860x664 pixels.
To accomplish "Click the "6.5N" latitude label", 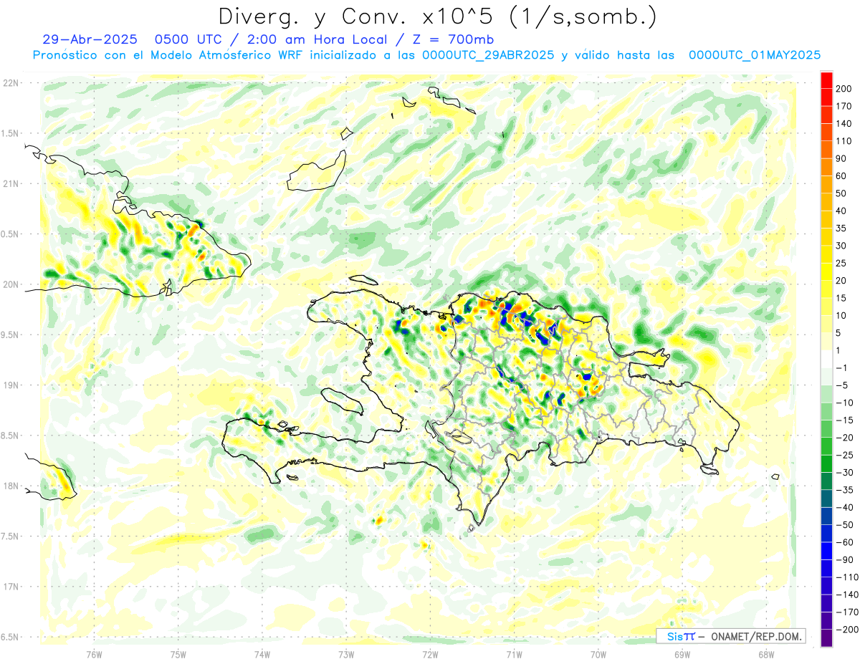I will point(11,637).
